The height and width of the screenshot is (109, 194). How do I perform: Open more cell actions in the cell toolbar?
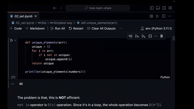tap(156, 36)
